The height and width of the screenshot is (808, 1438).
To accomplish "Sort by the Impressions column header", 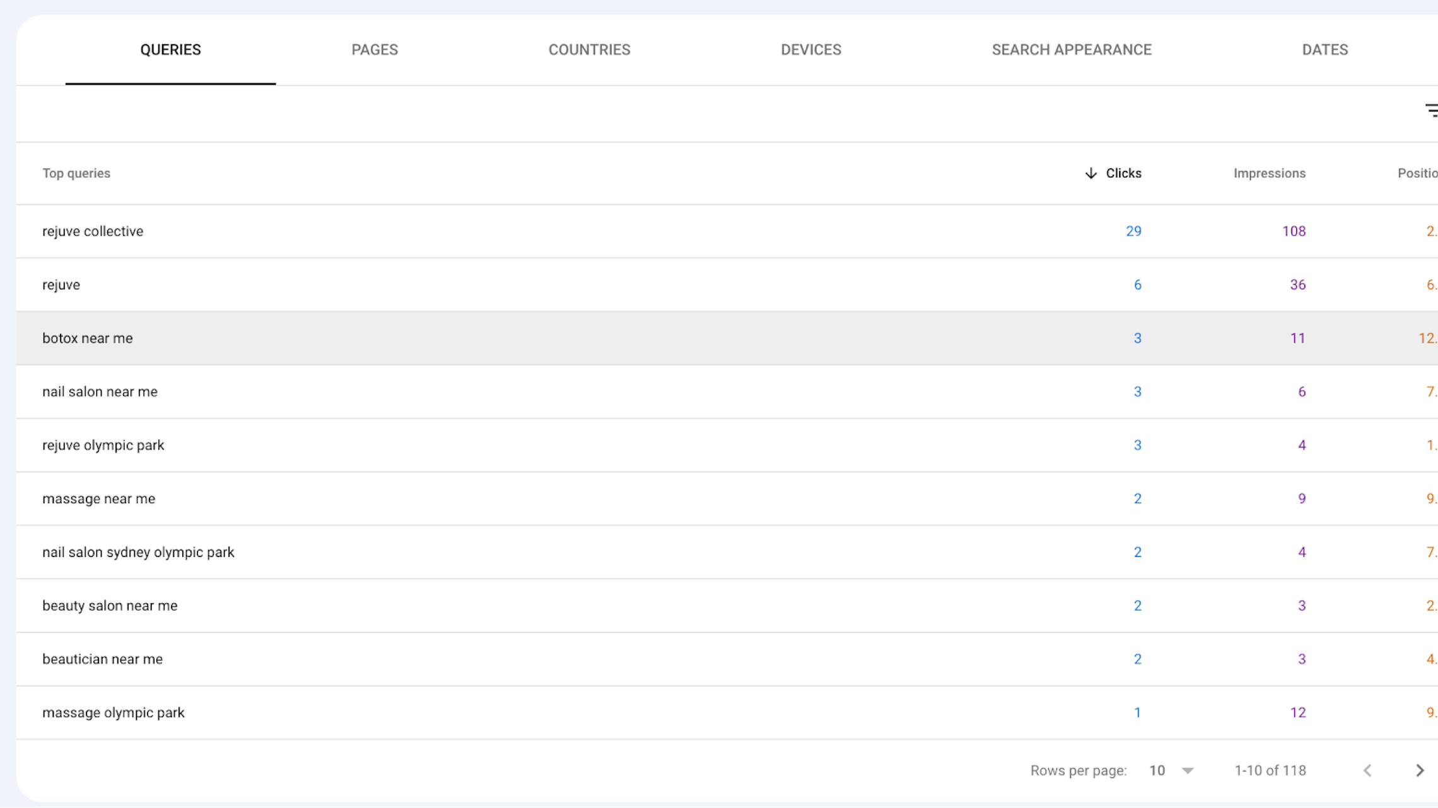I will 1268,173.
